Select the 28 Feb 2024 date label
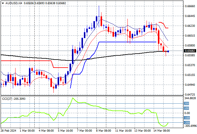Image resolution: width=197 pixels, height=134 pixels. 8,130
